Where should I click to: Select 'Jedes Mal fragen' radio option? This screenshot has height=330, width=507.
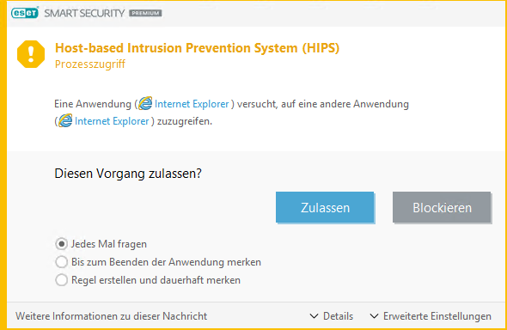[x=61, y=244]
